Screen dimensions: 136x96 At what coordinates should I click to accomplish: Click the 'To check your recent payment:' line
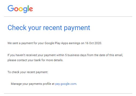coord(28,72)
